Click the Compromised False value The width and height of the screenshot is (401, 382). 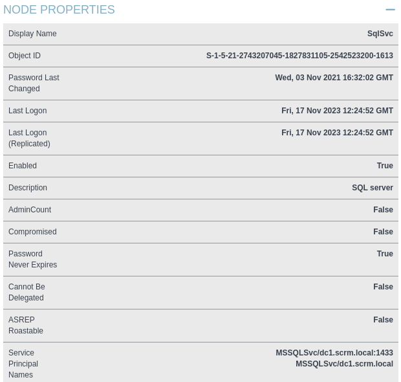point(383,232)
